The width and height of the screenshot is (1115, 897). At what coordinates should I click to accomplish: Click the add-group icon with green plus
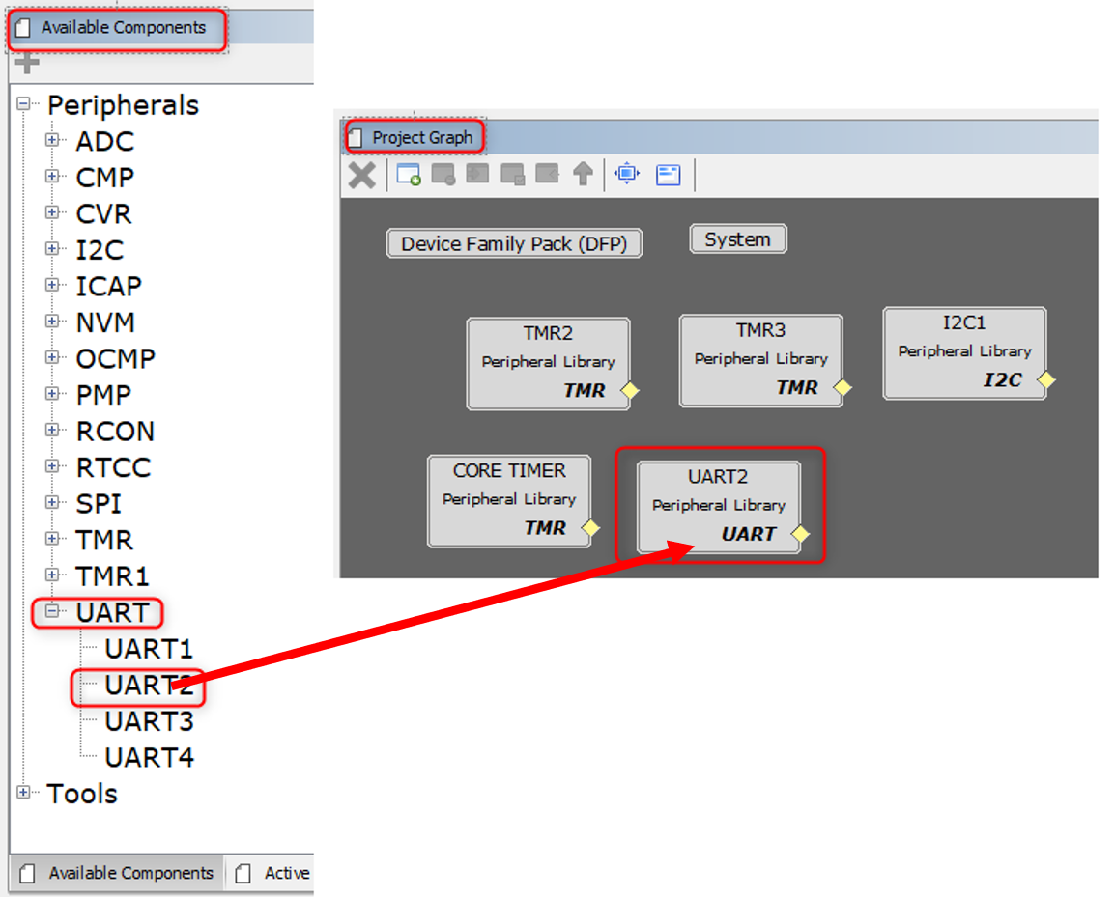[409, 175]
